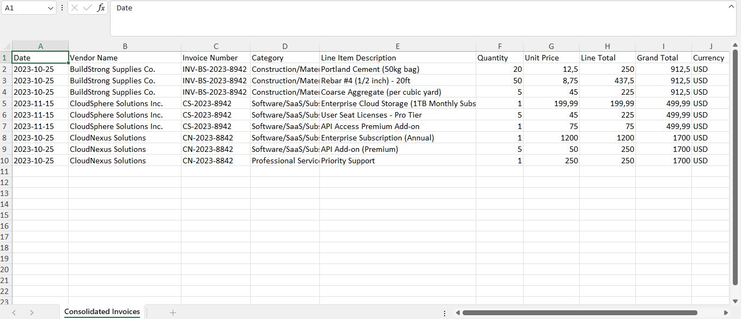Image resolution: width=741 pixels, height=319 pixels.
Task: Click the Enter checkmark in the formula bar
Action: coord(88,8)
